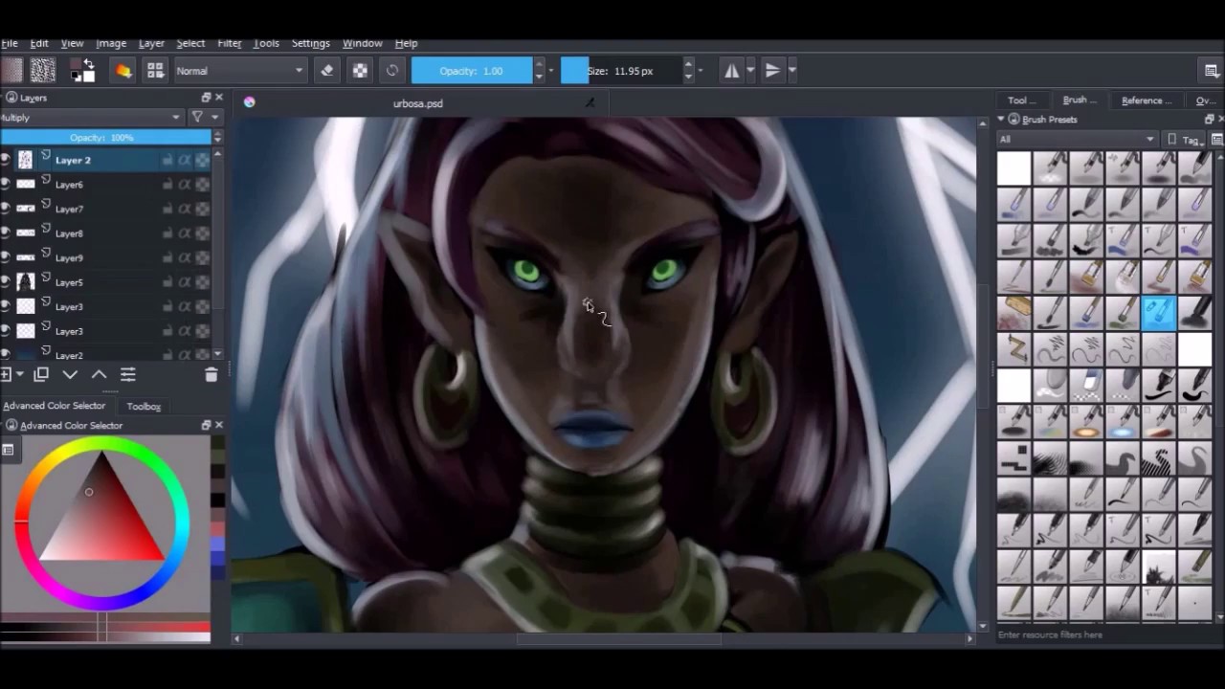
Task: Hide Layer6 using the eye icon
Action: pos(6,184)
